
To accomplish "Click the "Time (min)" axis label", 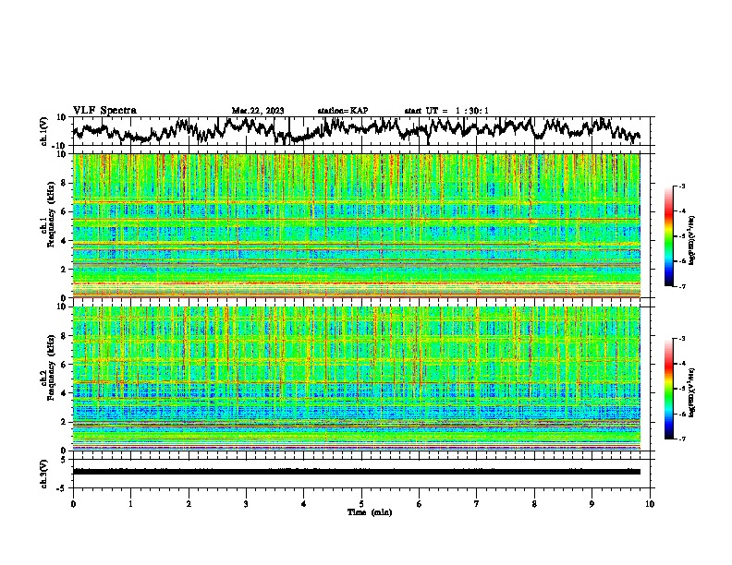I will coord(370,512).
